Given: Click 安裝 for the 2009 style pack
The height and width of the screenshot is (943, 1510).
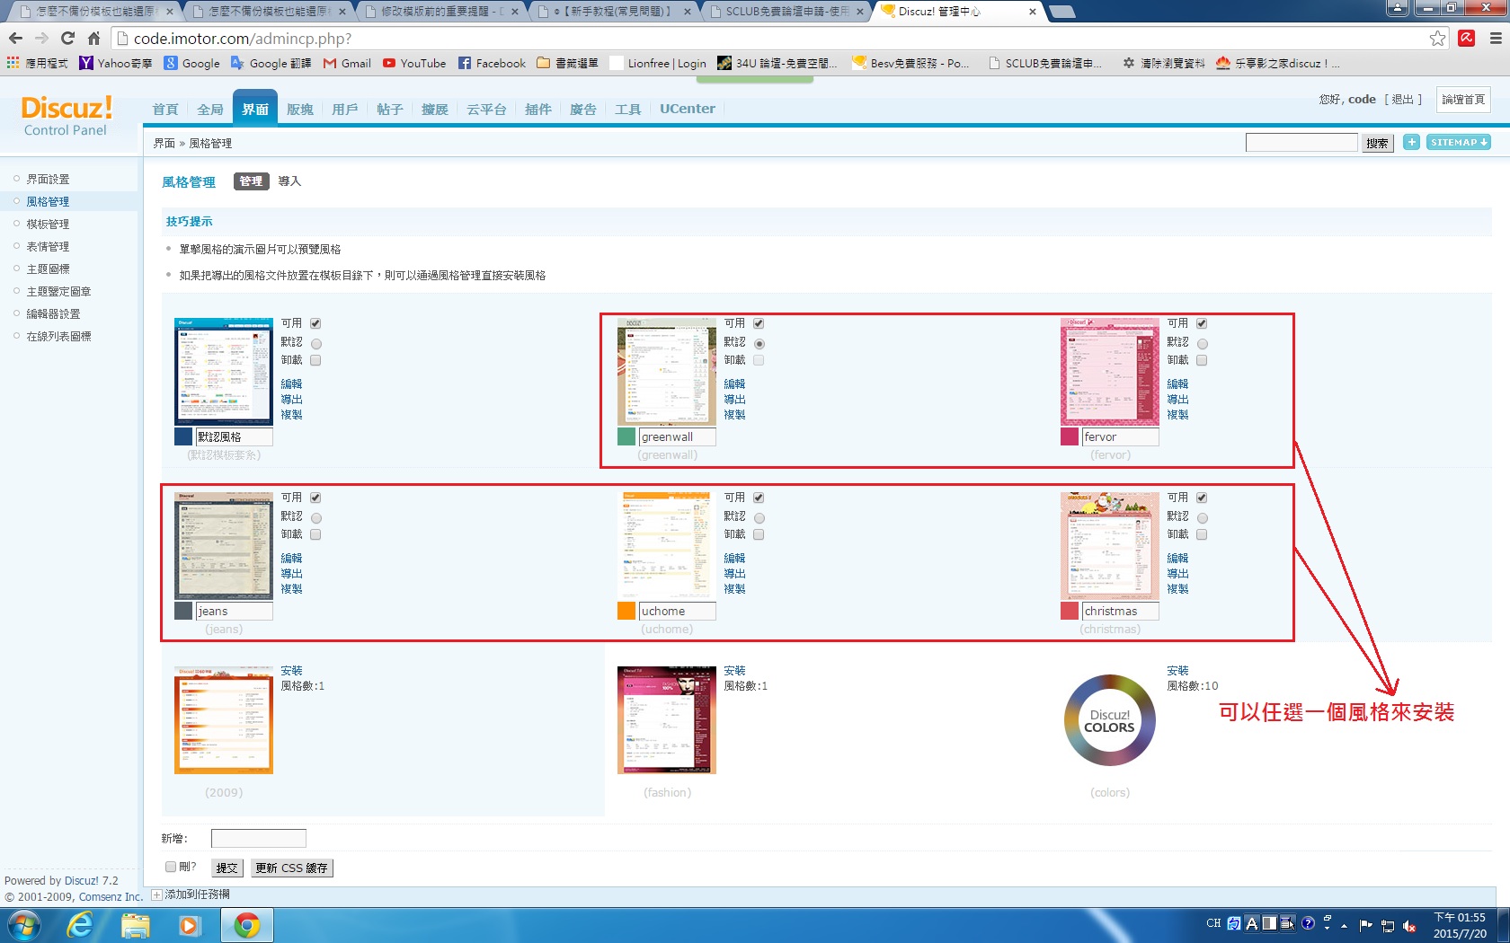Looking at the screenshot, I should (291, 671).
